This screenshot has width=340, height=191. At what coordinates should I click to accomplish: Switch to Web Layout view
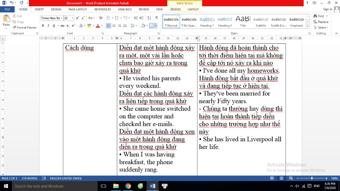click(x=291, y=178)
